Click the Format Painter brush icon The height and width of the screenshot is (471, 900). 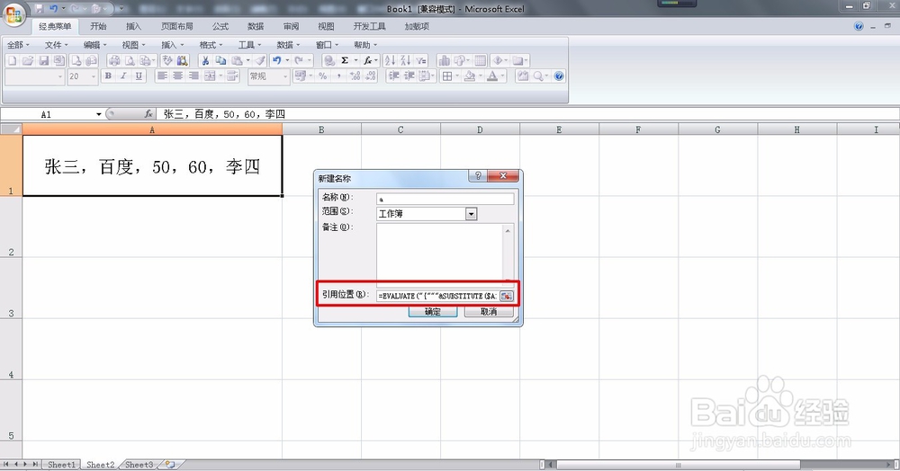tap(260, 60)
